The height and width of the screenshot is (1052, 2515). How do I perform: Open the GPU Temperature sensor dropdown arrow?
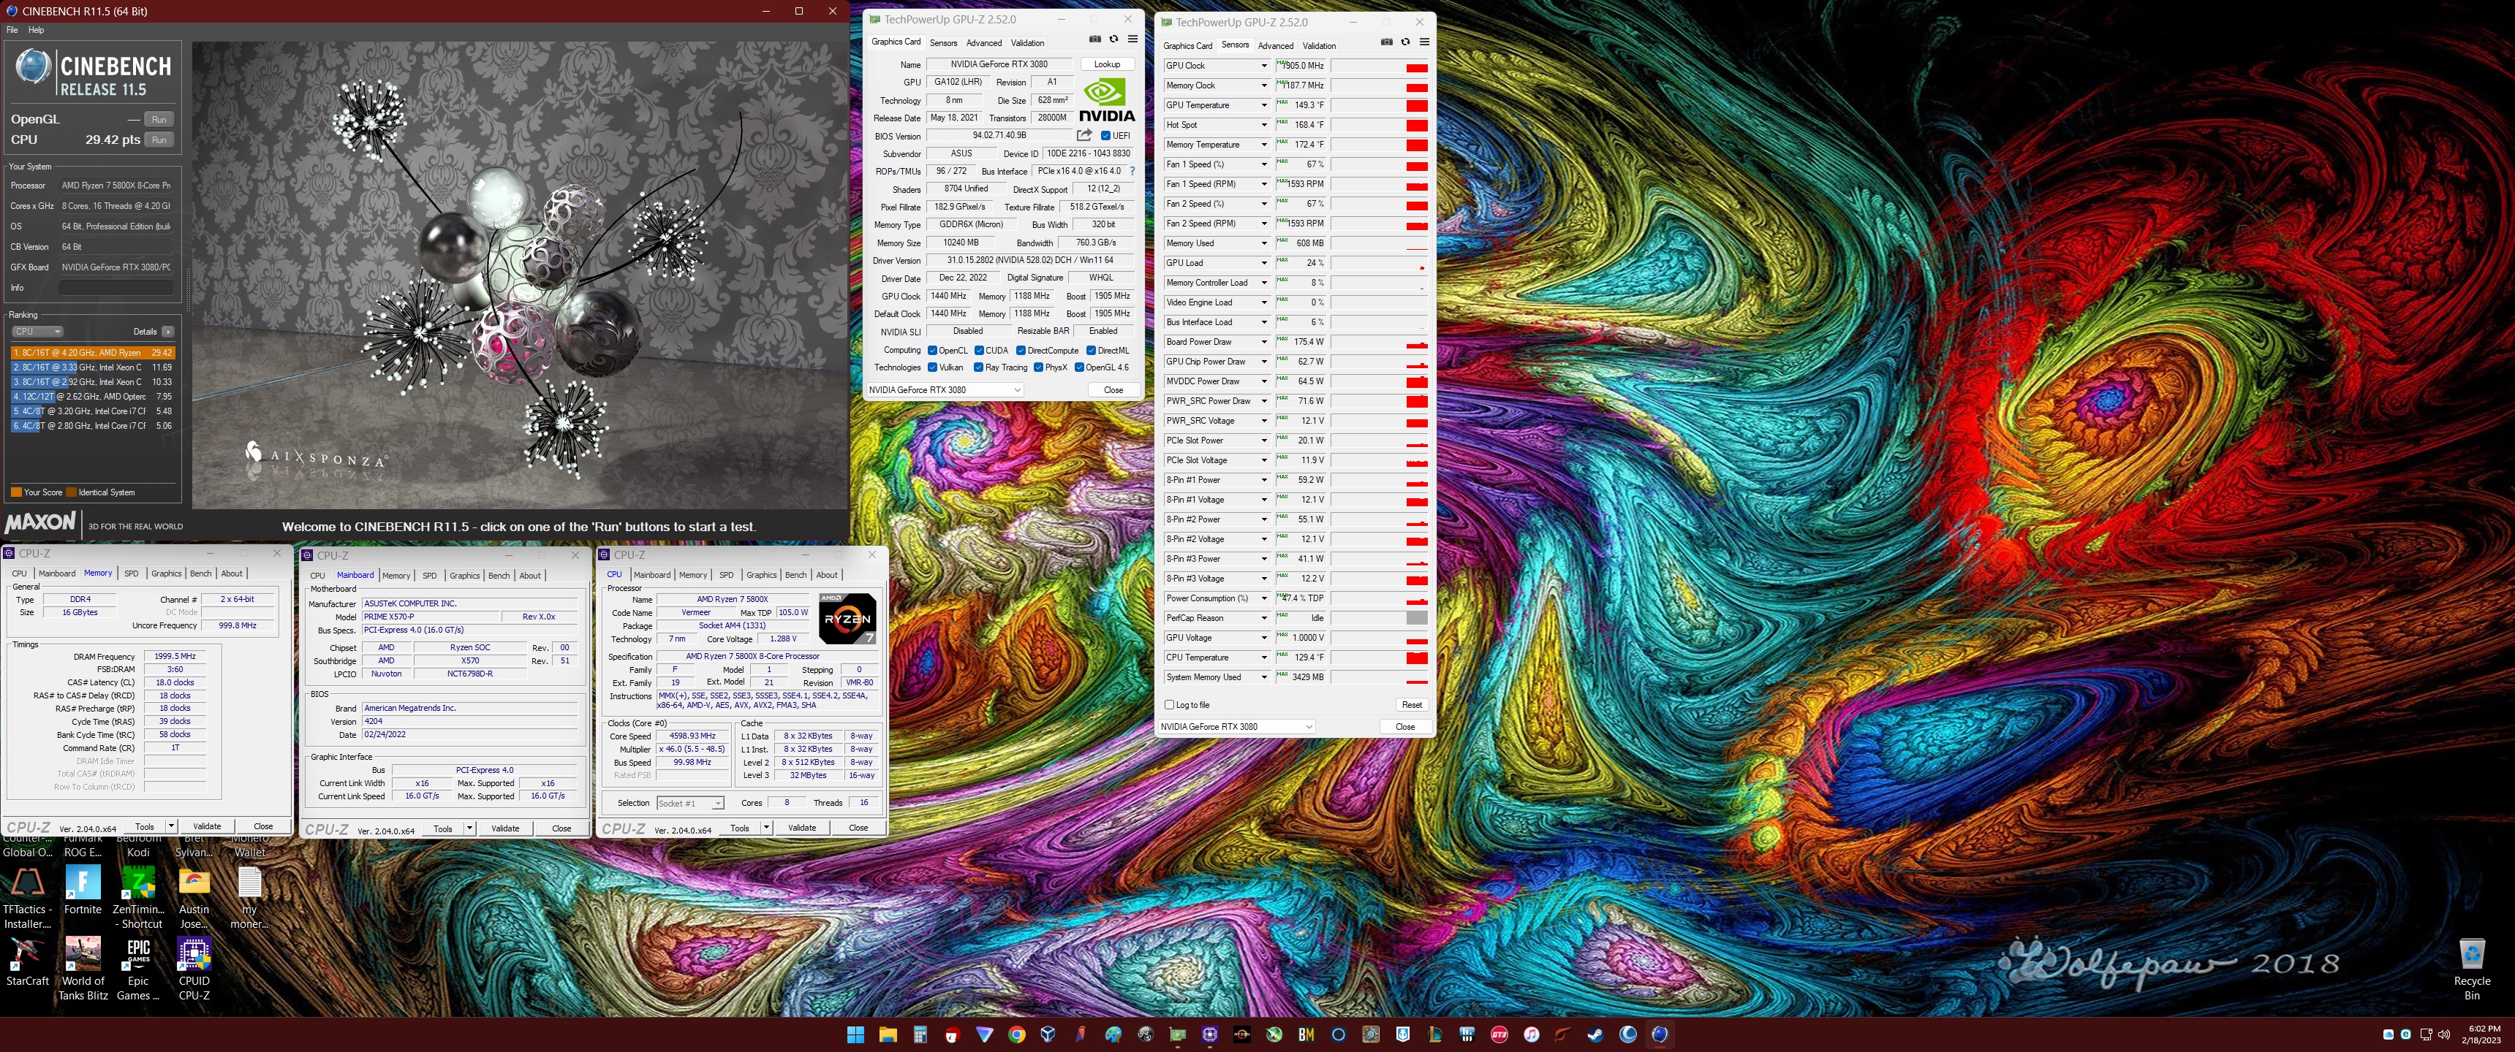pyautogui.click(x=1263, y=105)
